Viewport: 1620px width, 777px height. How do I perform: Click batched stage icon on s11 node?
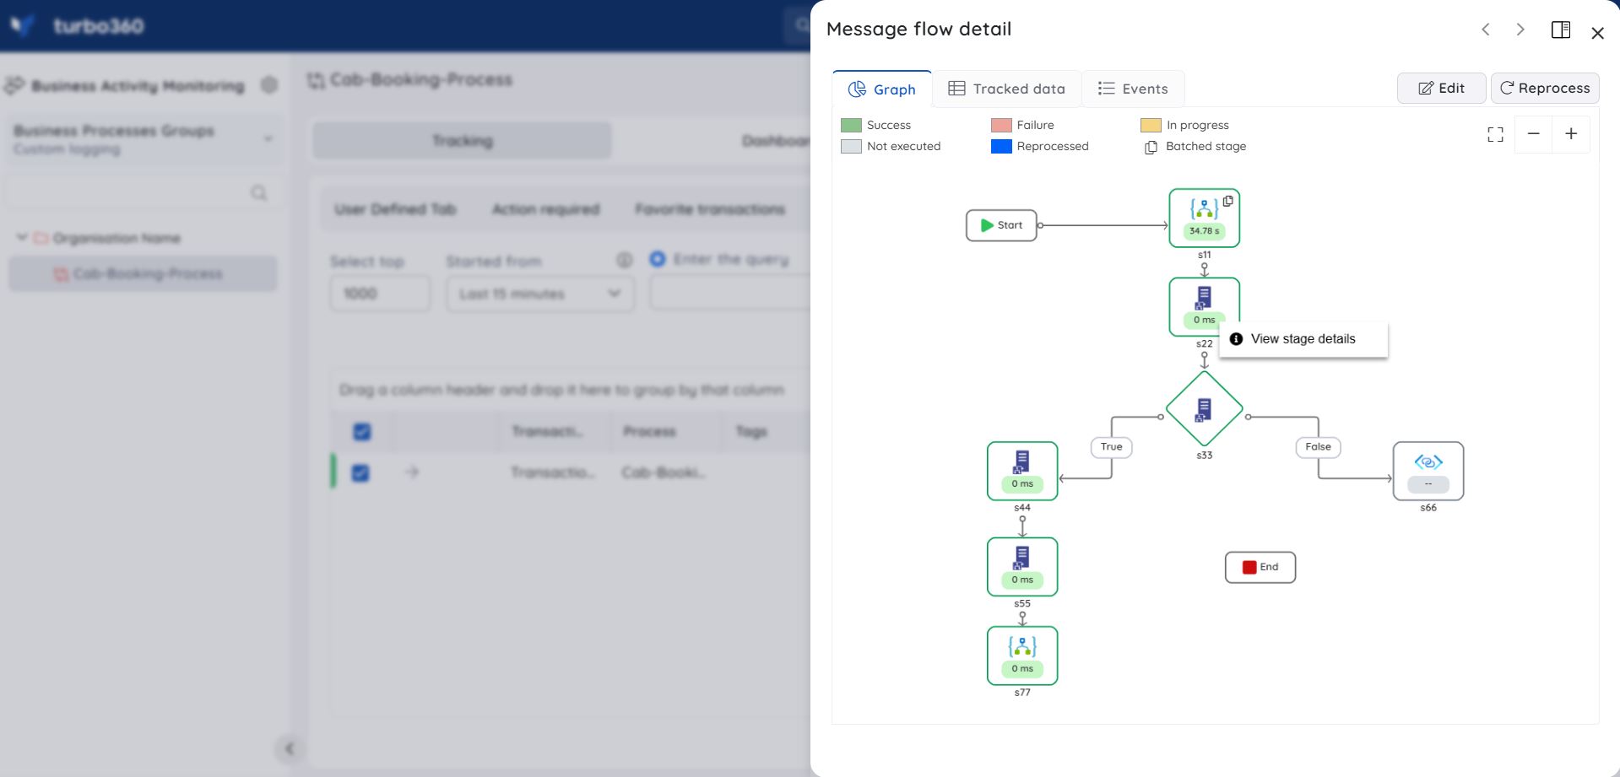point(1228,201)
